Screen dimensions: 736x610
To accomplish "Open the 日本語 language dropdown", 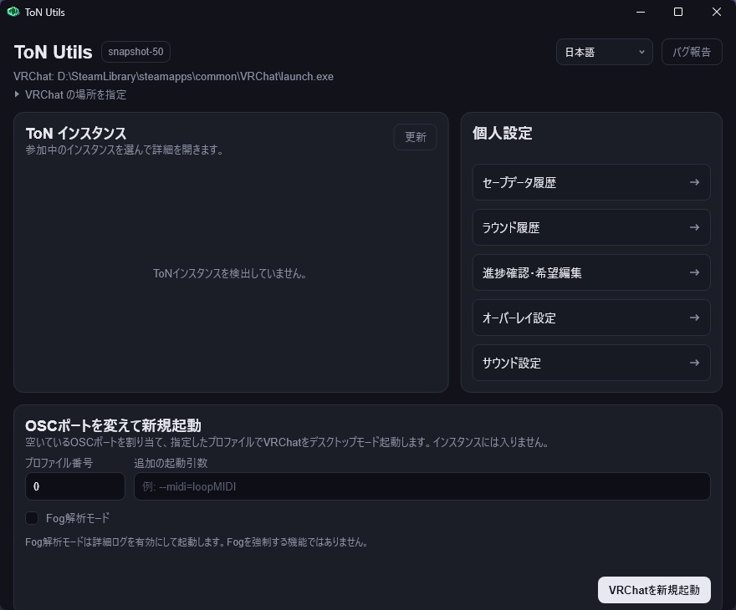I will (604, 52).
